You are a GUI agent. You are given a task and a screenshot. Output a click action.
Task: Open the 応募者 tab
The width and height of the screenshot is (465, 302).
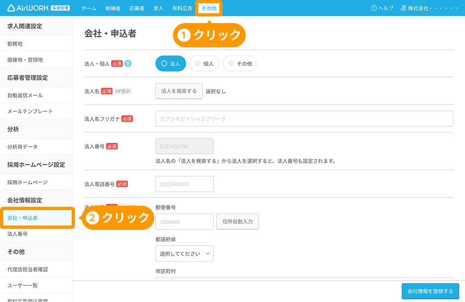point(137,8)
